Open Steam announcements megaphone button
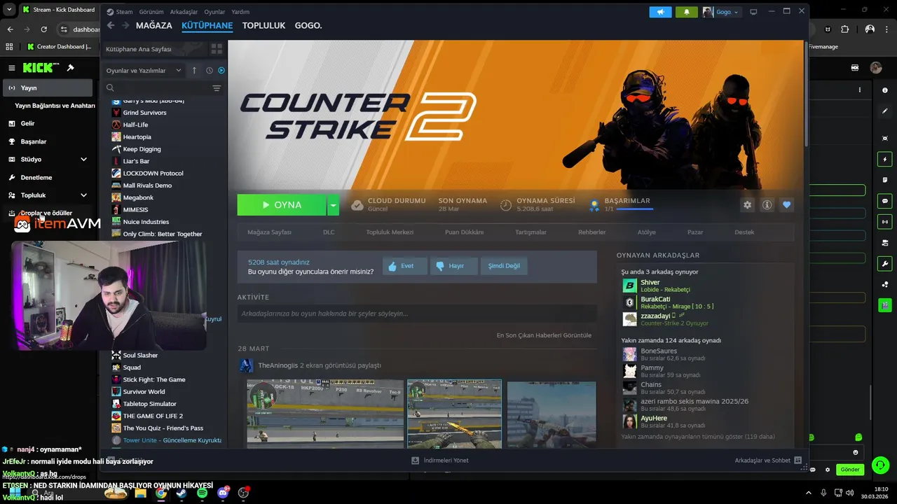 [x=660, y=12]
